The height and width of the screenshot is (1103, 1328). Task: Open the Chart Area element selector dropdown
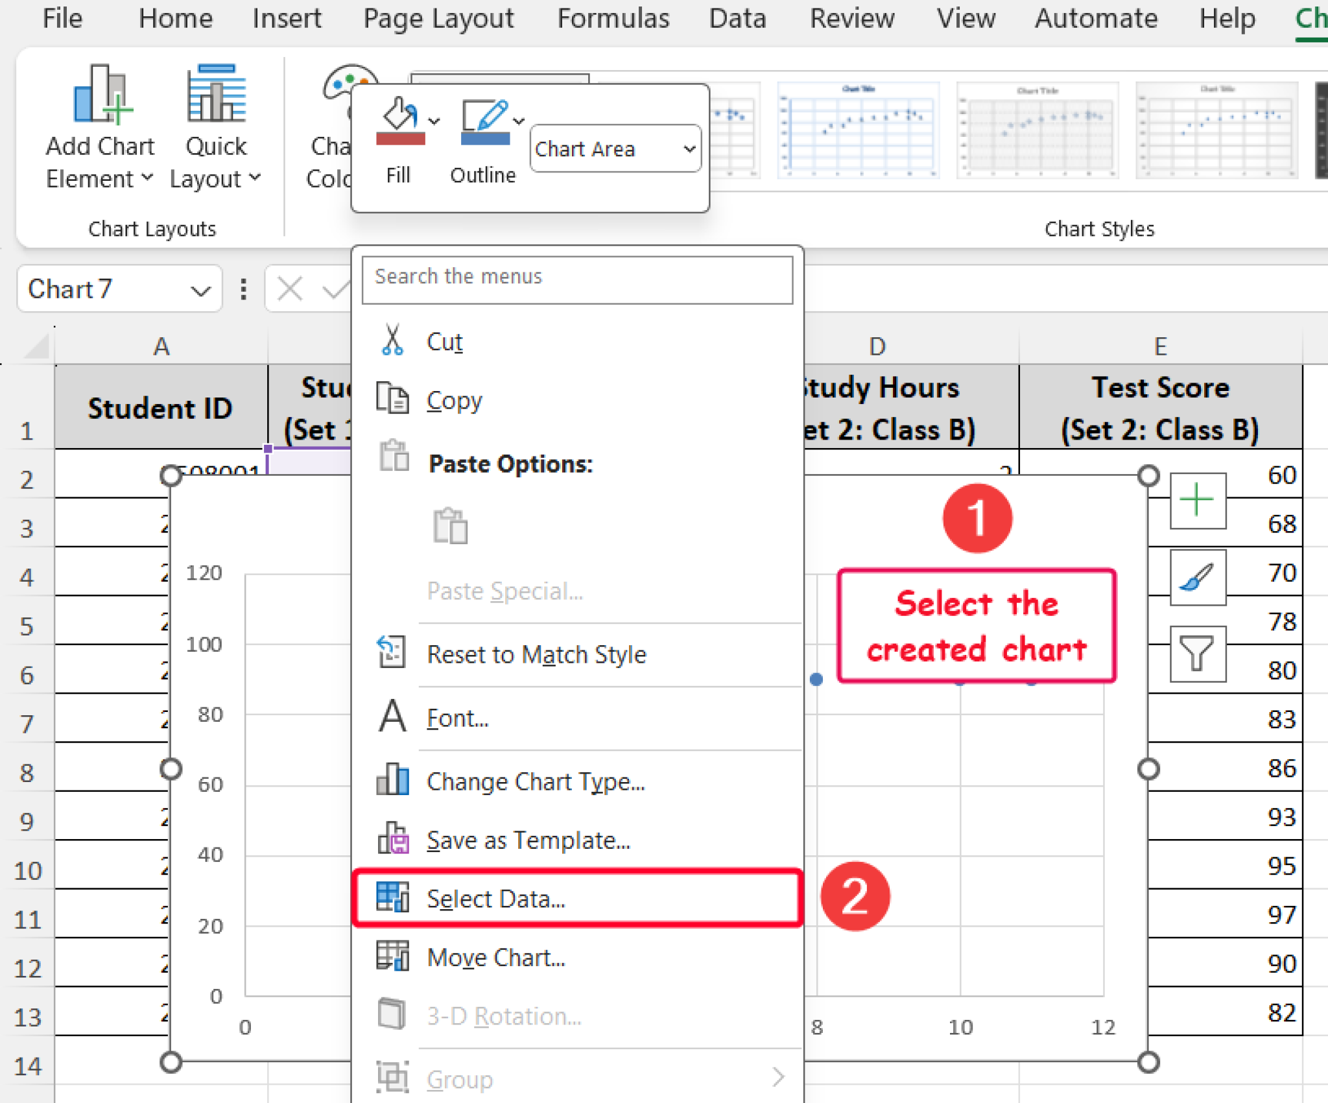(614, 149)
